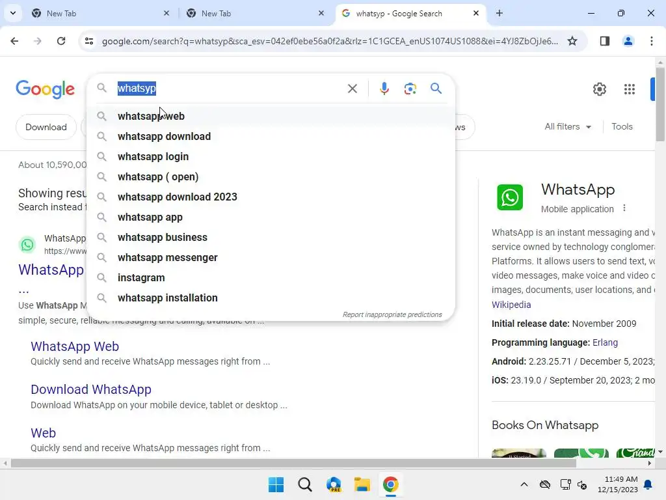666x500 pixels.
Task: Select suggestion whatsapp download
Action: coord(271,137)
